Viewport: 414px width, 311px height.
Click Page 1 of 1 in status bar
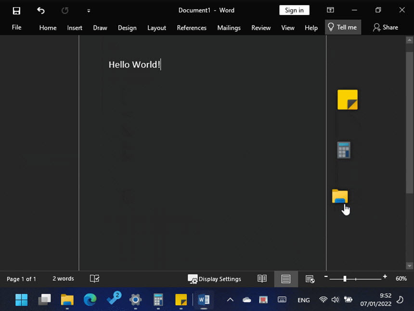(21, 279)
